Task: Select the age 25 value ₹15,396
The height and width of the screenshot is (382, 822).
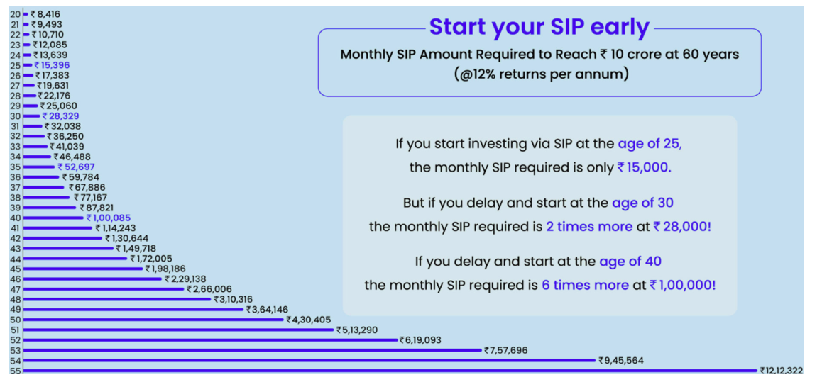Action: point(52,65)
